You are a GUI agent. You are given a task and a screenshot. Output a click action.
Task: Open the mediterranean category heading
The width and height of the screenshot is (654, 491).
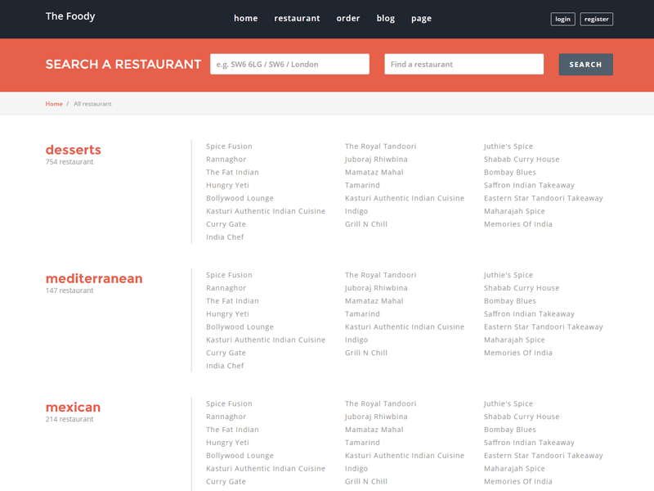(x=94, y=278)
